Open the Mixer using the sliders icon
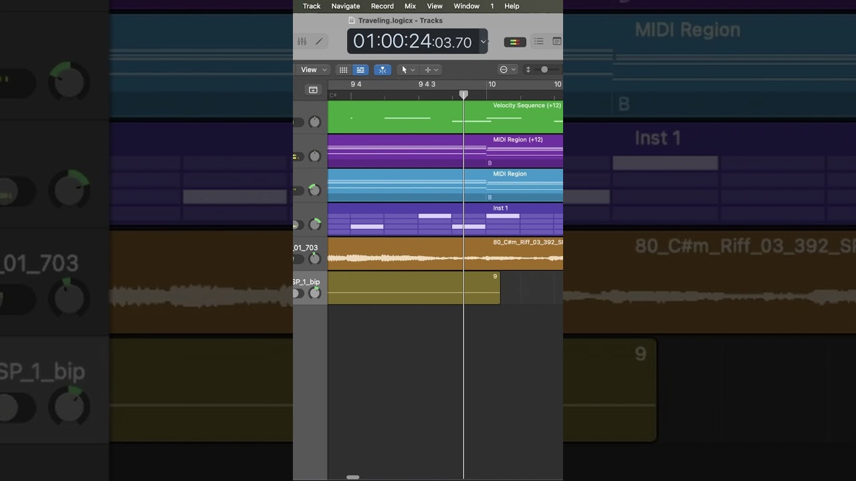 (302, 41)
